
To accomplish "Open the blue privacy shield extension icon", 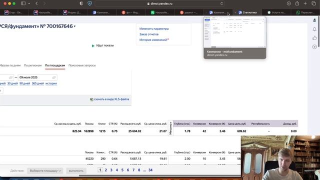I will (89, 3).
